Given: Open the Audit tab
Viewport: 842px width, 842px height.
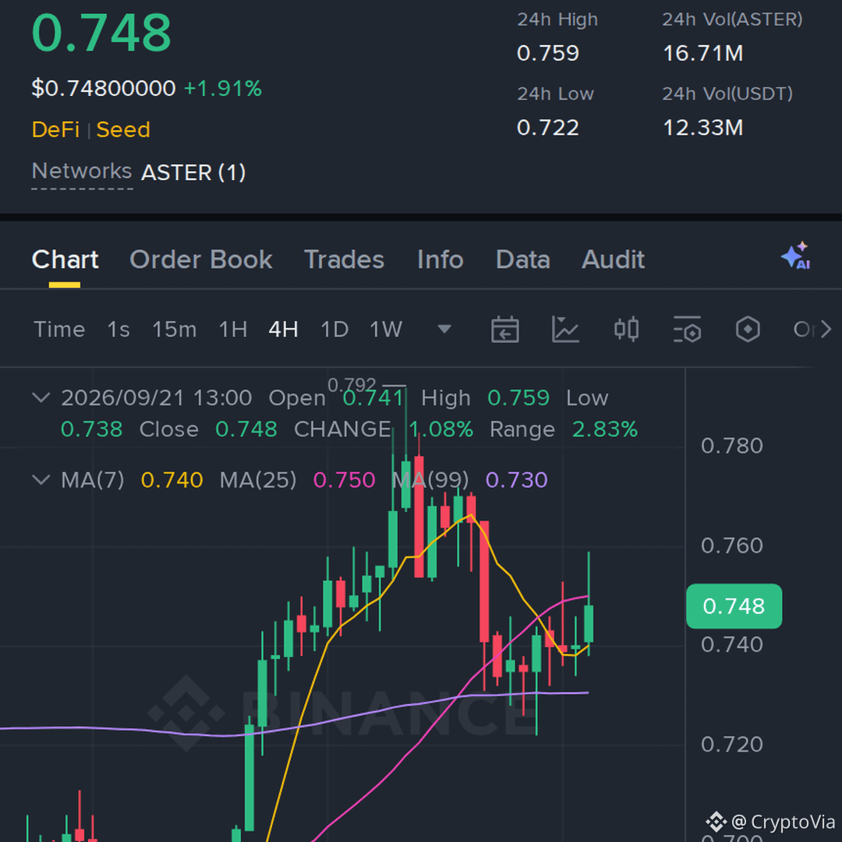Looking at the screenshot, I should tap(613, 260).
